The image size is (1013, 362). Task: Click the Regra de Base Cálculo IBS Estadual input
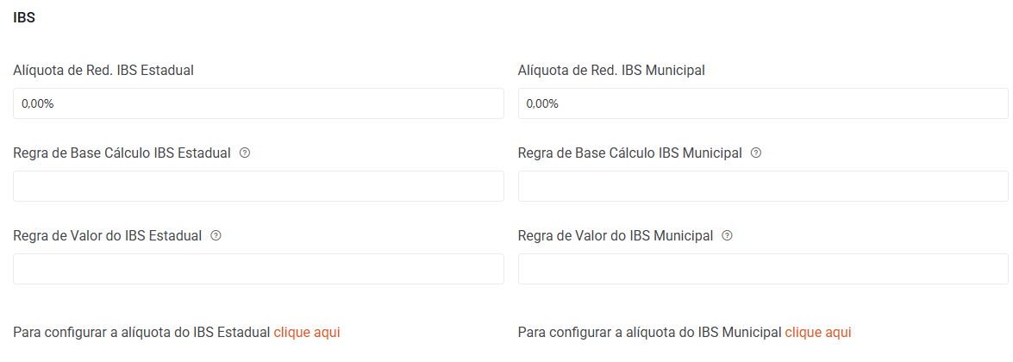(x=259, y=186)
